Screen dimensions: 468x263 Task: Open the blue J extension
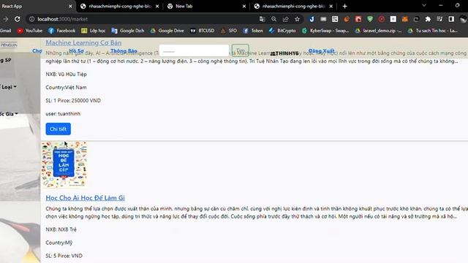312,19
